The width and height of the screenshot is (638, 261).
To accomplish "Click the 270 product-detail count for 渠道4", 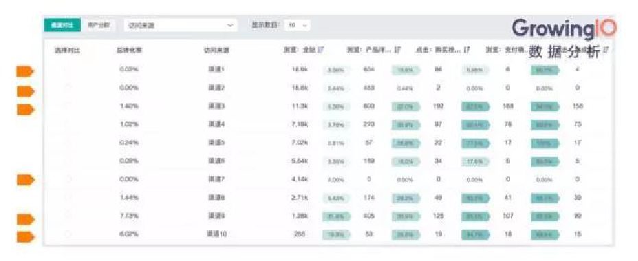I will click(x=368, y=125).
